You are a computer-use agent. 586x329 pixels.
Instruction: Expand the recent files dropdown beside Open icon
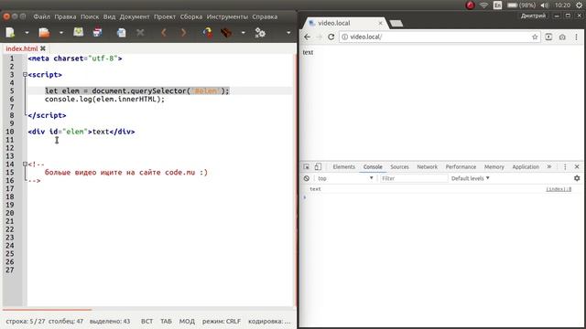[61, 33]
